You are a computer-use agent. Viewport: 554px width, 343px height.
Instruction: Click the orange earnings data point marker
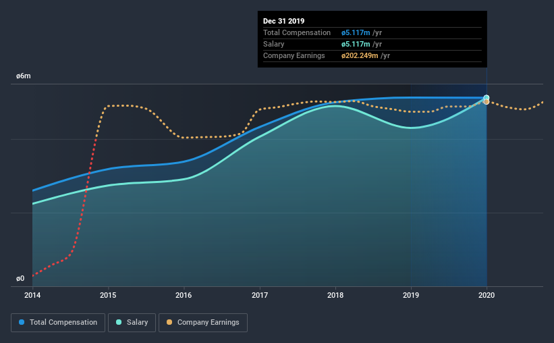tap(487, 102)
